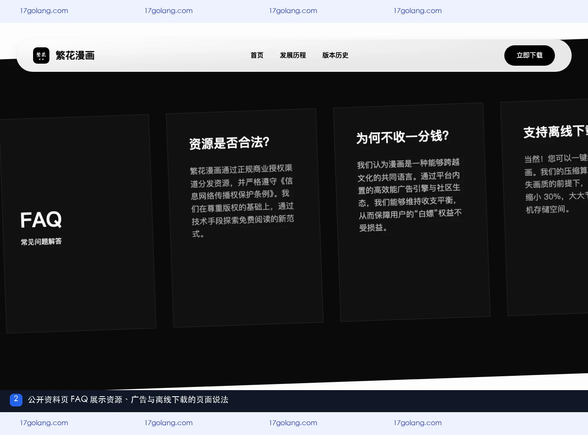Click the 立即下载 button
Image resolution: width=588 pixels, height=435 pixels.
coord(529,55)
